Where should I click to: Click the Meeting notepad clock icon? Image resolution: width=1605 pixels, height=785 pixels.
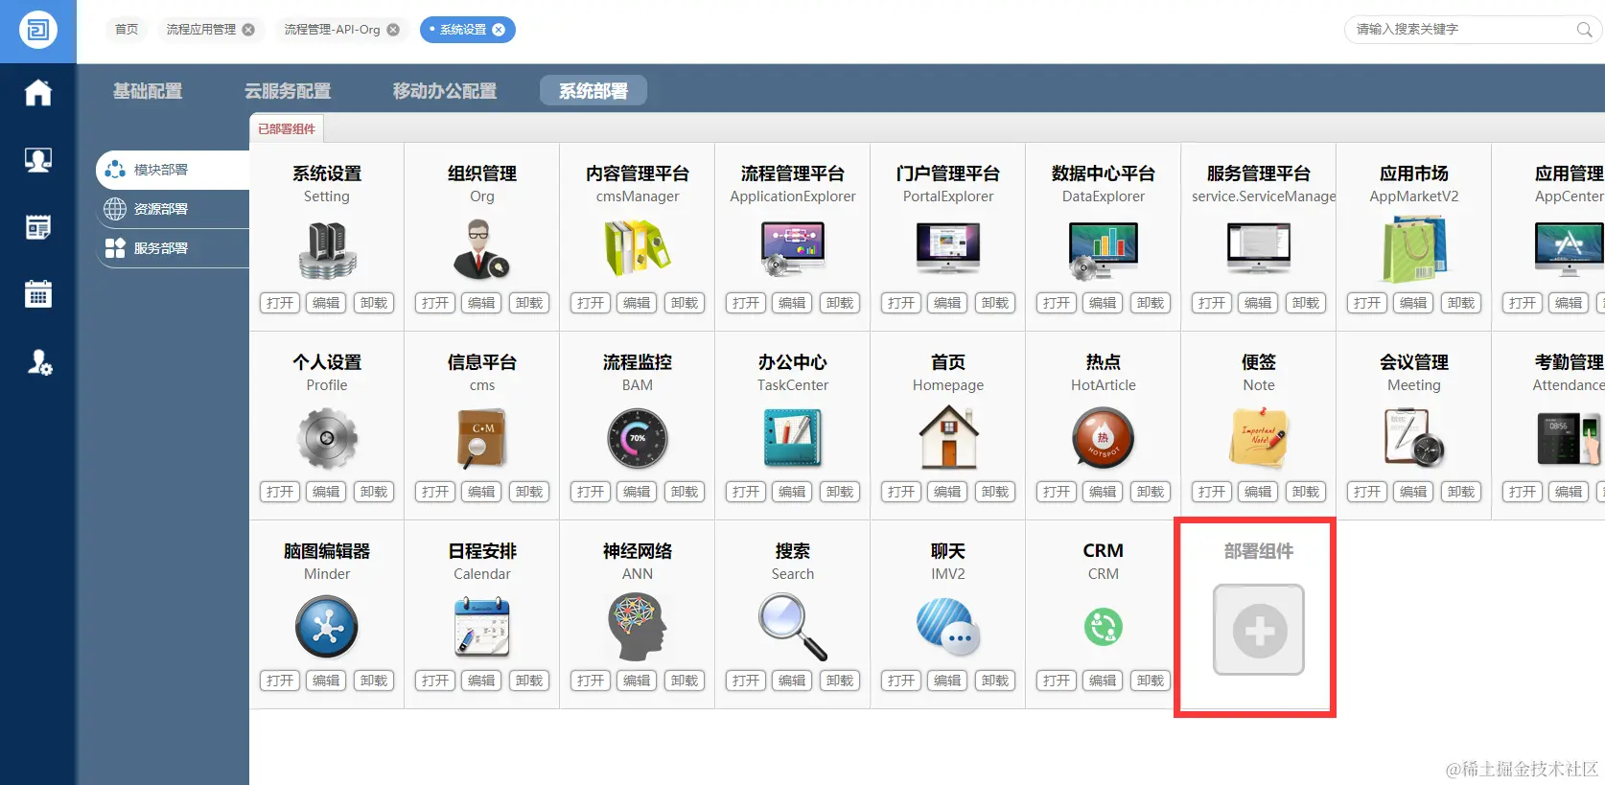click(x=1414, y=437)
